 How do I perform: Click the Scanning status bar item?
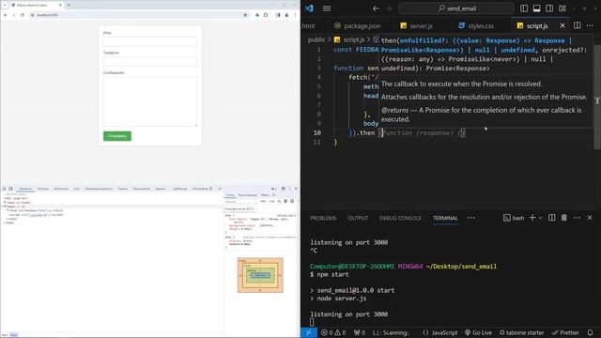391,332
